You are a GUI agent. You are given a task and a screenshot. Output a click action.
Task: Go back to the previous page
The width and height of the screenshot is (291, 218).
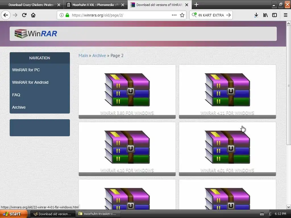coord(6,15)
